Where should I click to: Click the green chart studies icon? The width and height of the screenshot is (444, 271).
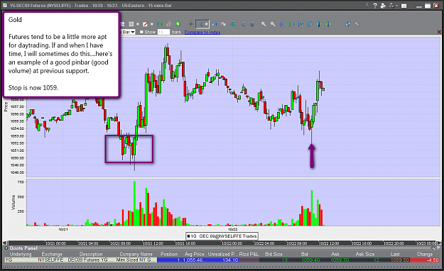[x=233, y=24]
